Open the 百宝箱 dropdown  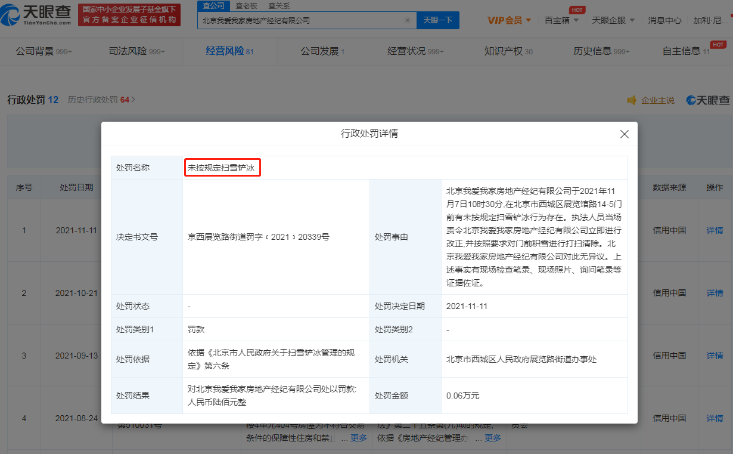click(x=561, y=20)
